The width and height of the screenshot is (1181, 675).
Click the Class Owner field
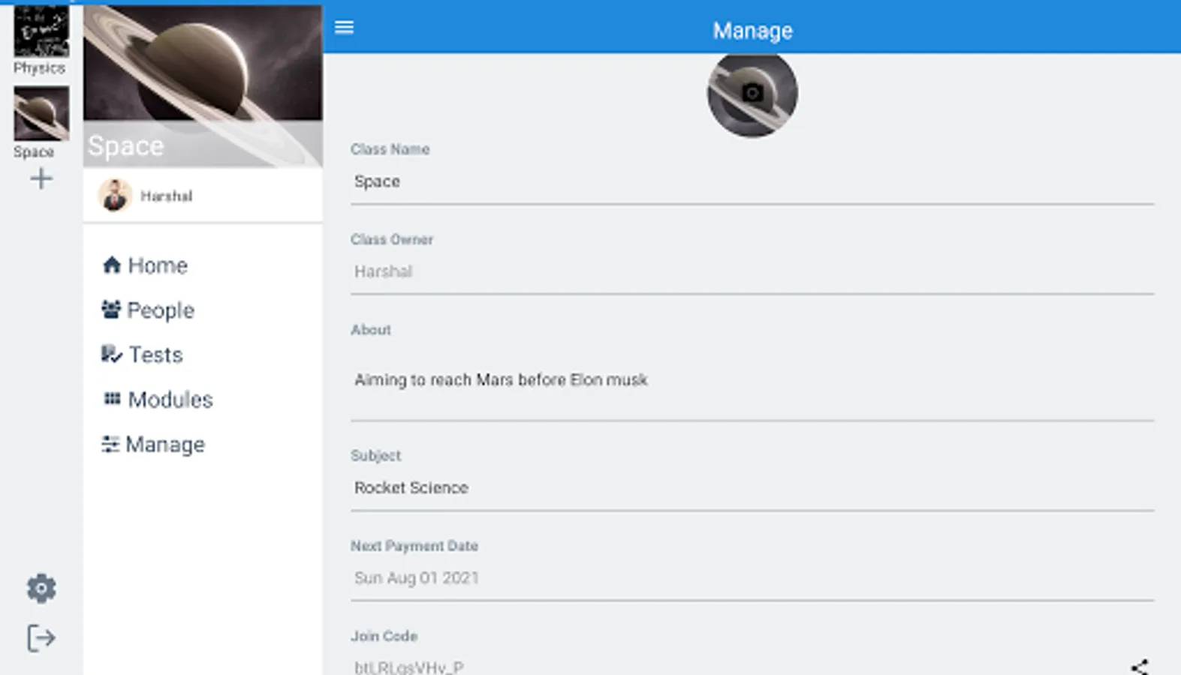coord(752,272)
